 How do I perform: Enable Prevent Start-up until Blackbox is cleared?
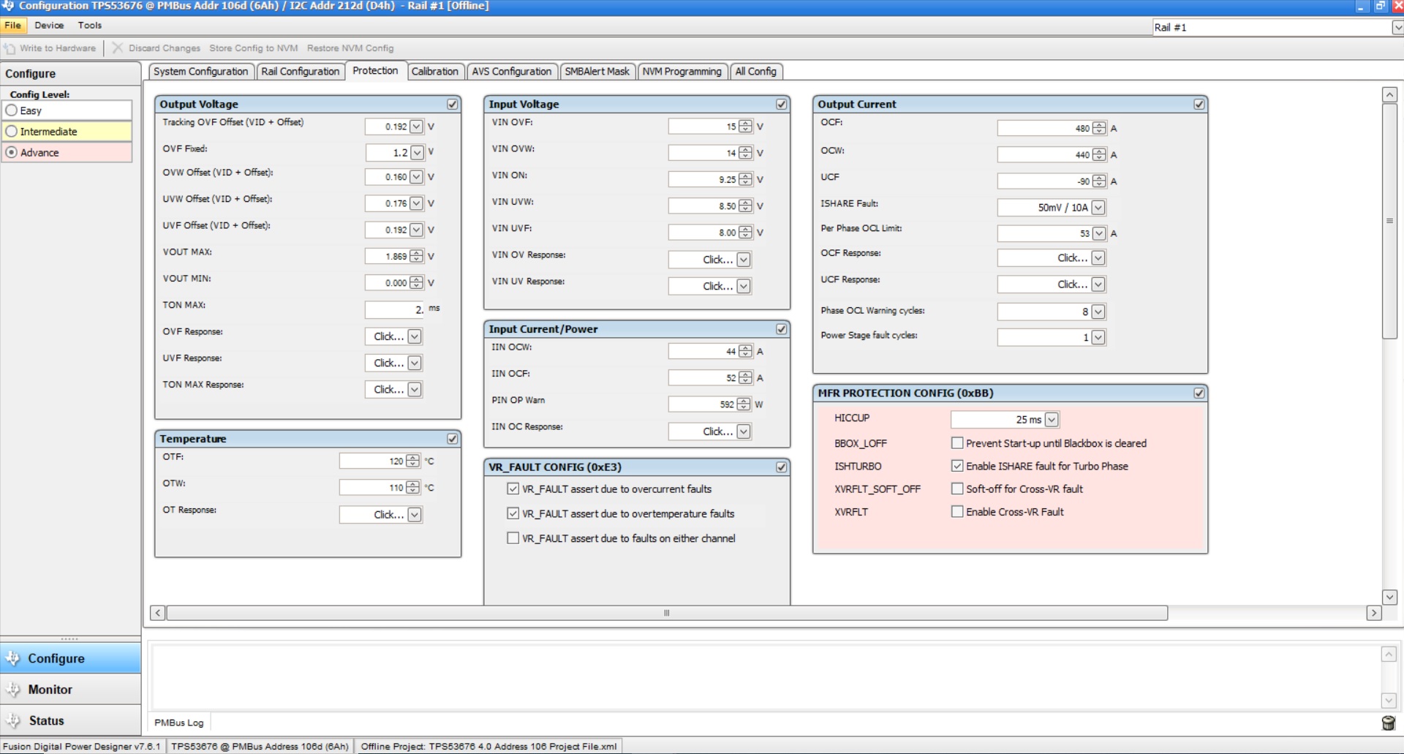[956, 443]
